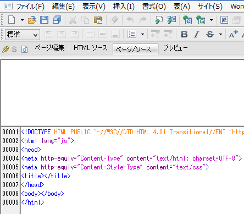This screenshot has height=214, width=244.
Task: Redo the last action
Action: (x=143, y=20)
